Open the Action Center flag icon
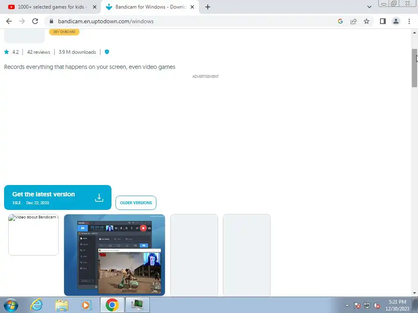Viewport: 418px width, 313px height. click(357, 305)
